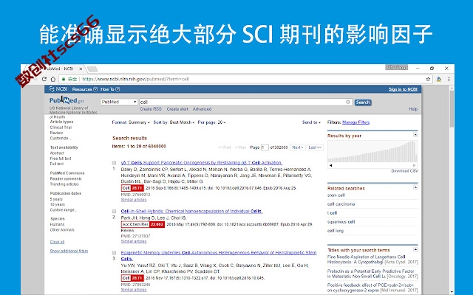Tick the checkbox for result 2

[114, 211]
